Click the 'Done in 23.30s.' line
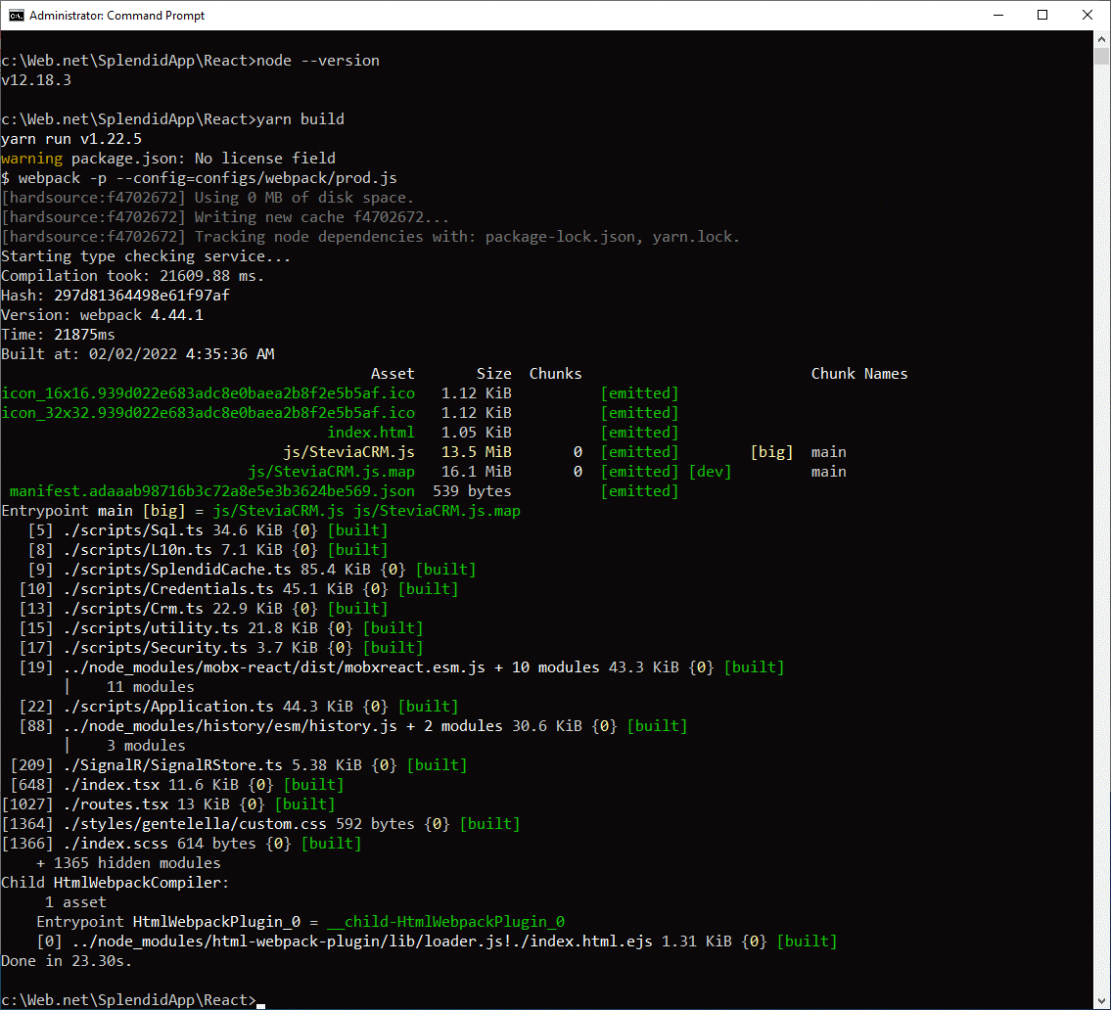Screen dimensions: 1111x1010 [67, 961]
